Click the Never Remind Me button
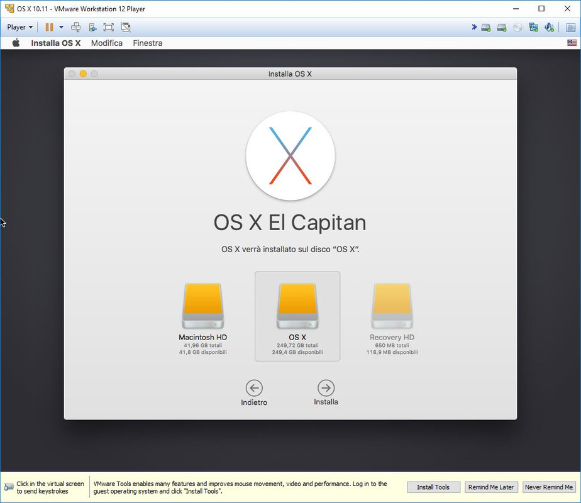 (549, 487)
